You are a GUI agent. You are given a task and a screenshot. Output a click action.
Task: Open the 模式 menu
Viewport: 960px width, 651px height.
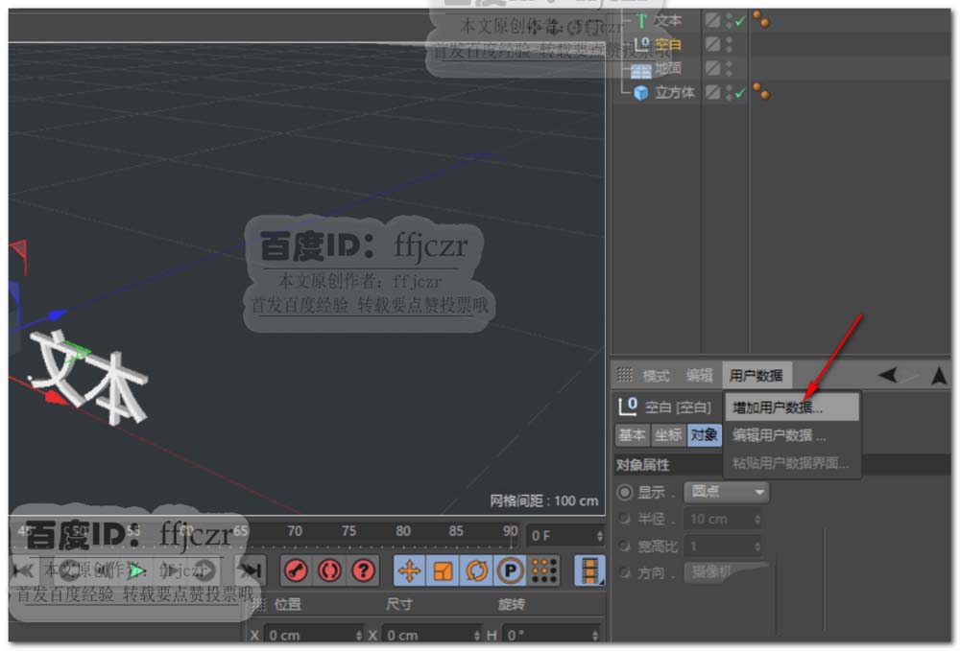click(x=656, y=375)
